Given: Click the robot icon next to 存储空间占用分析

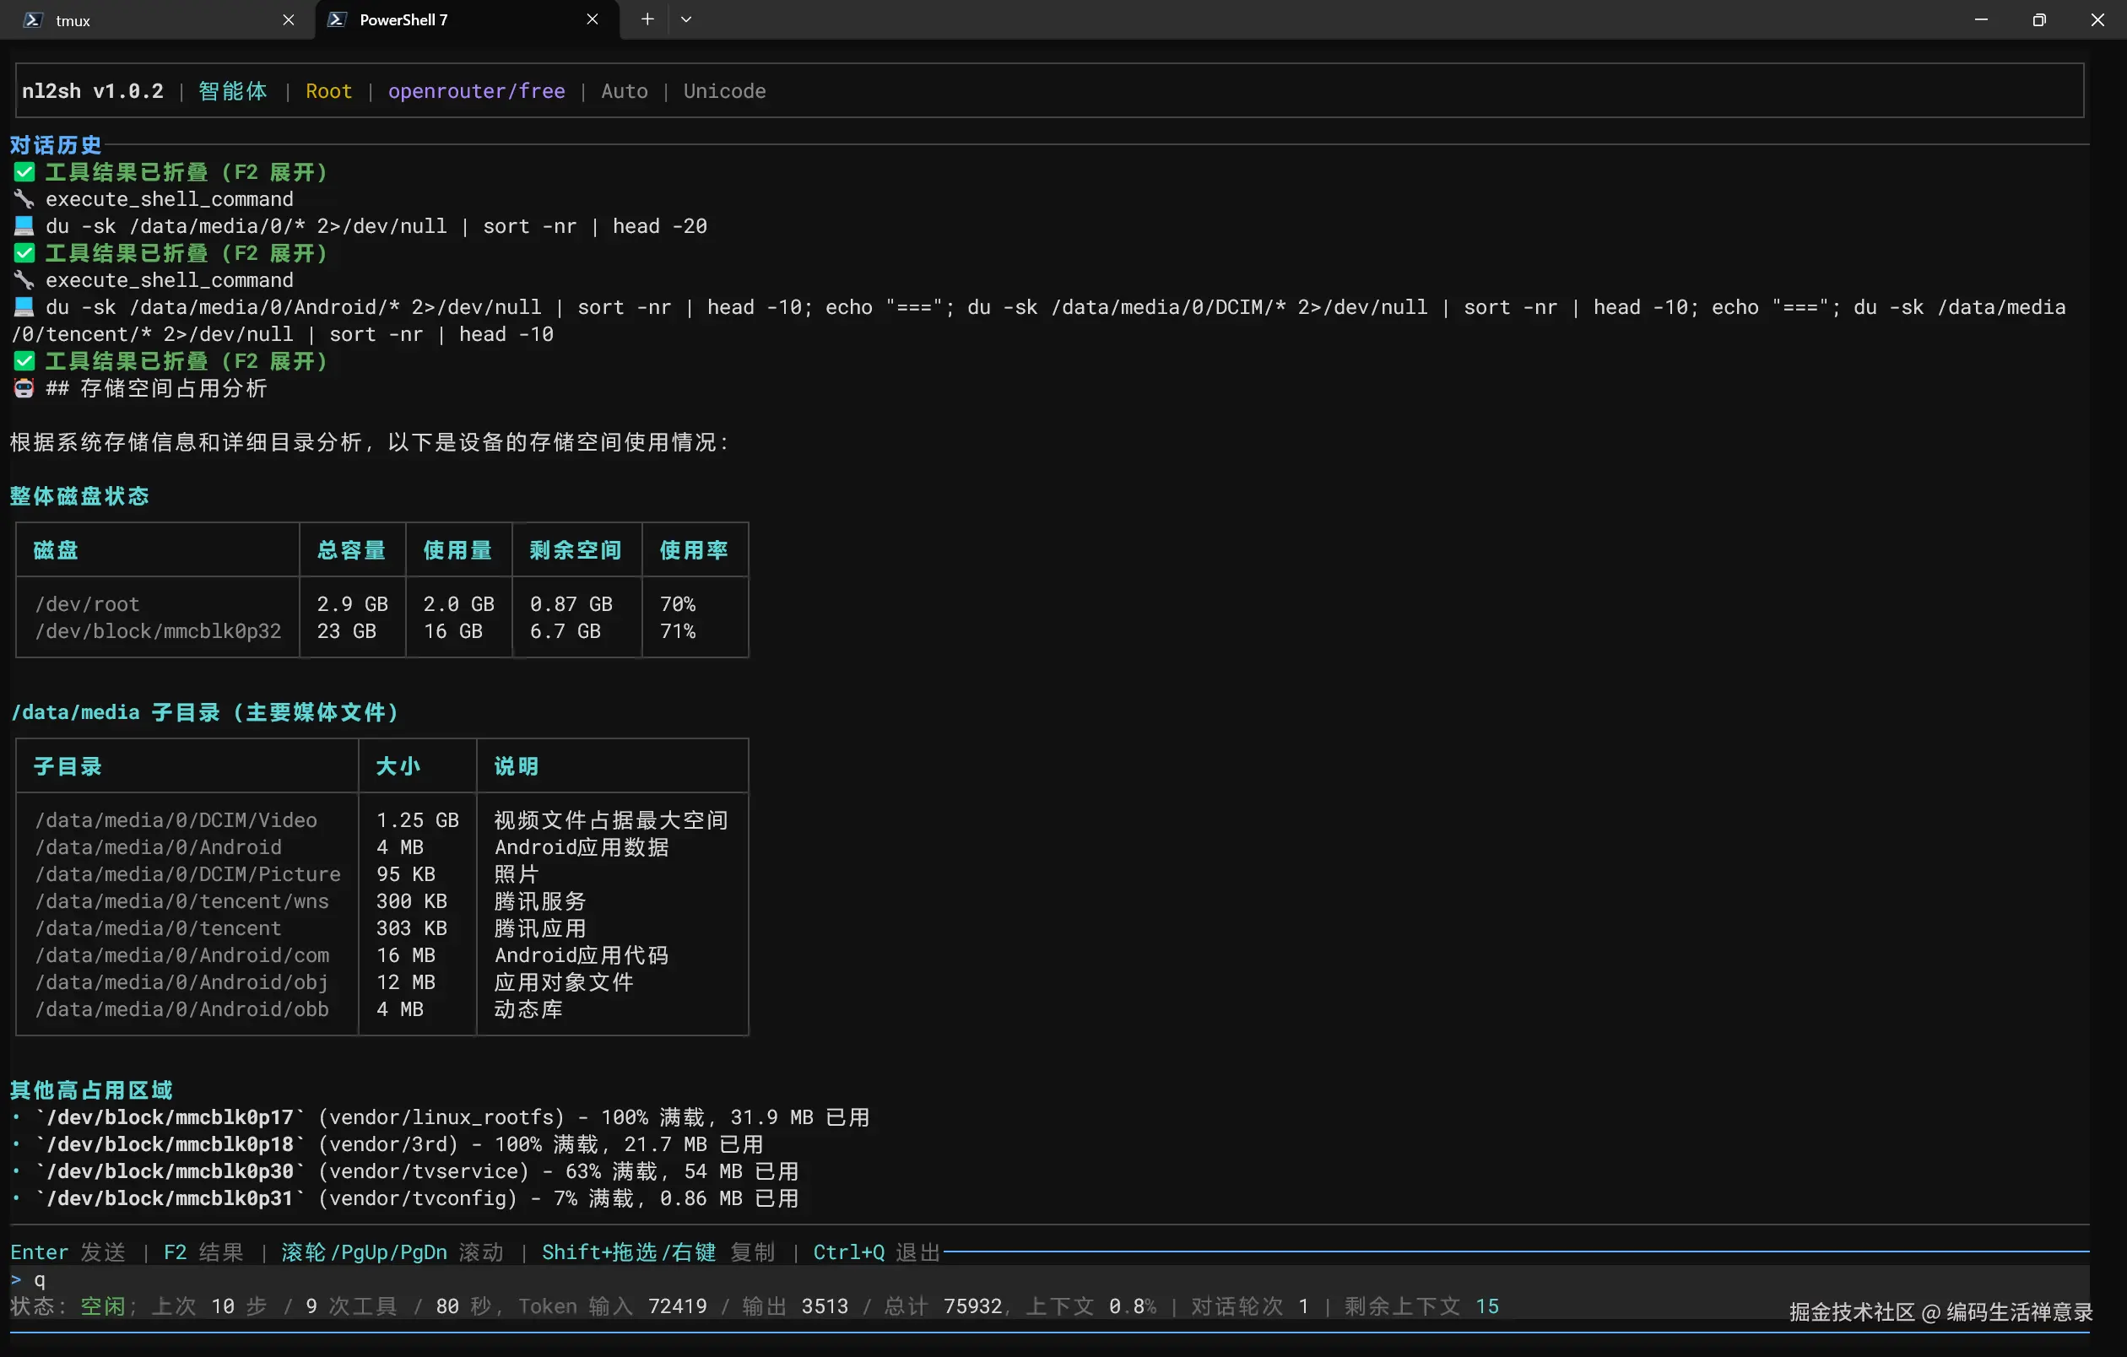Looking at the screenshot, I should [x=24, y=388].
